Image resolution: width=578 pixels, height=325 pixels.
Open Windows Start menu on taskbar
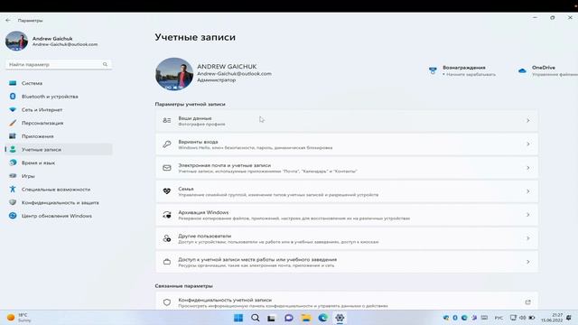point(238,318)
